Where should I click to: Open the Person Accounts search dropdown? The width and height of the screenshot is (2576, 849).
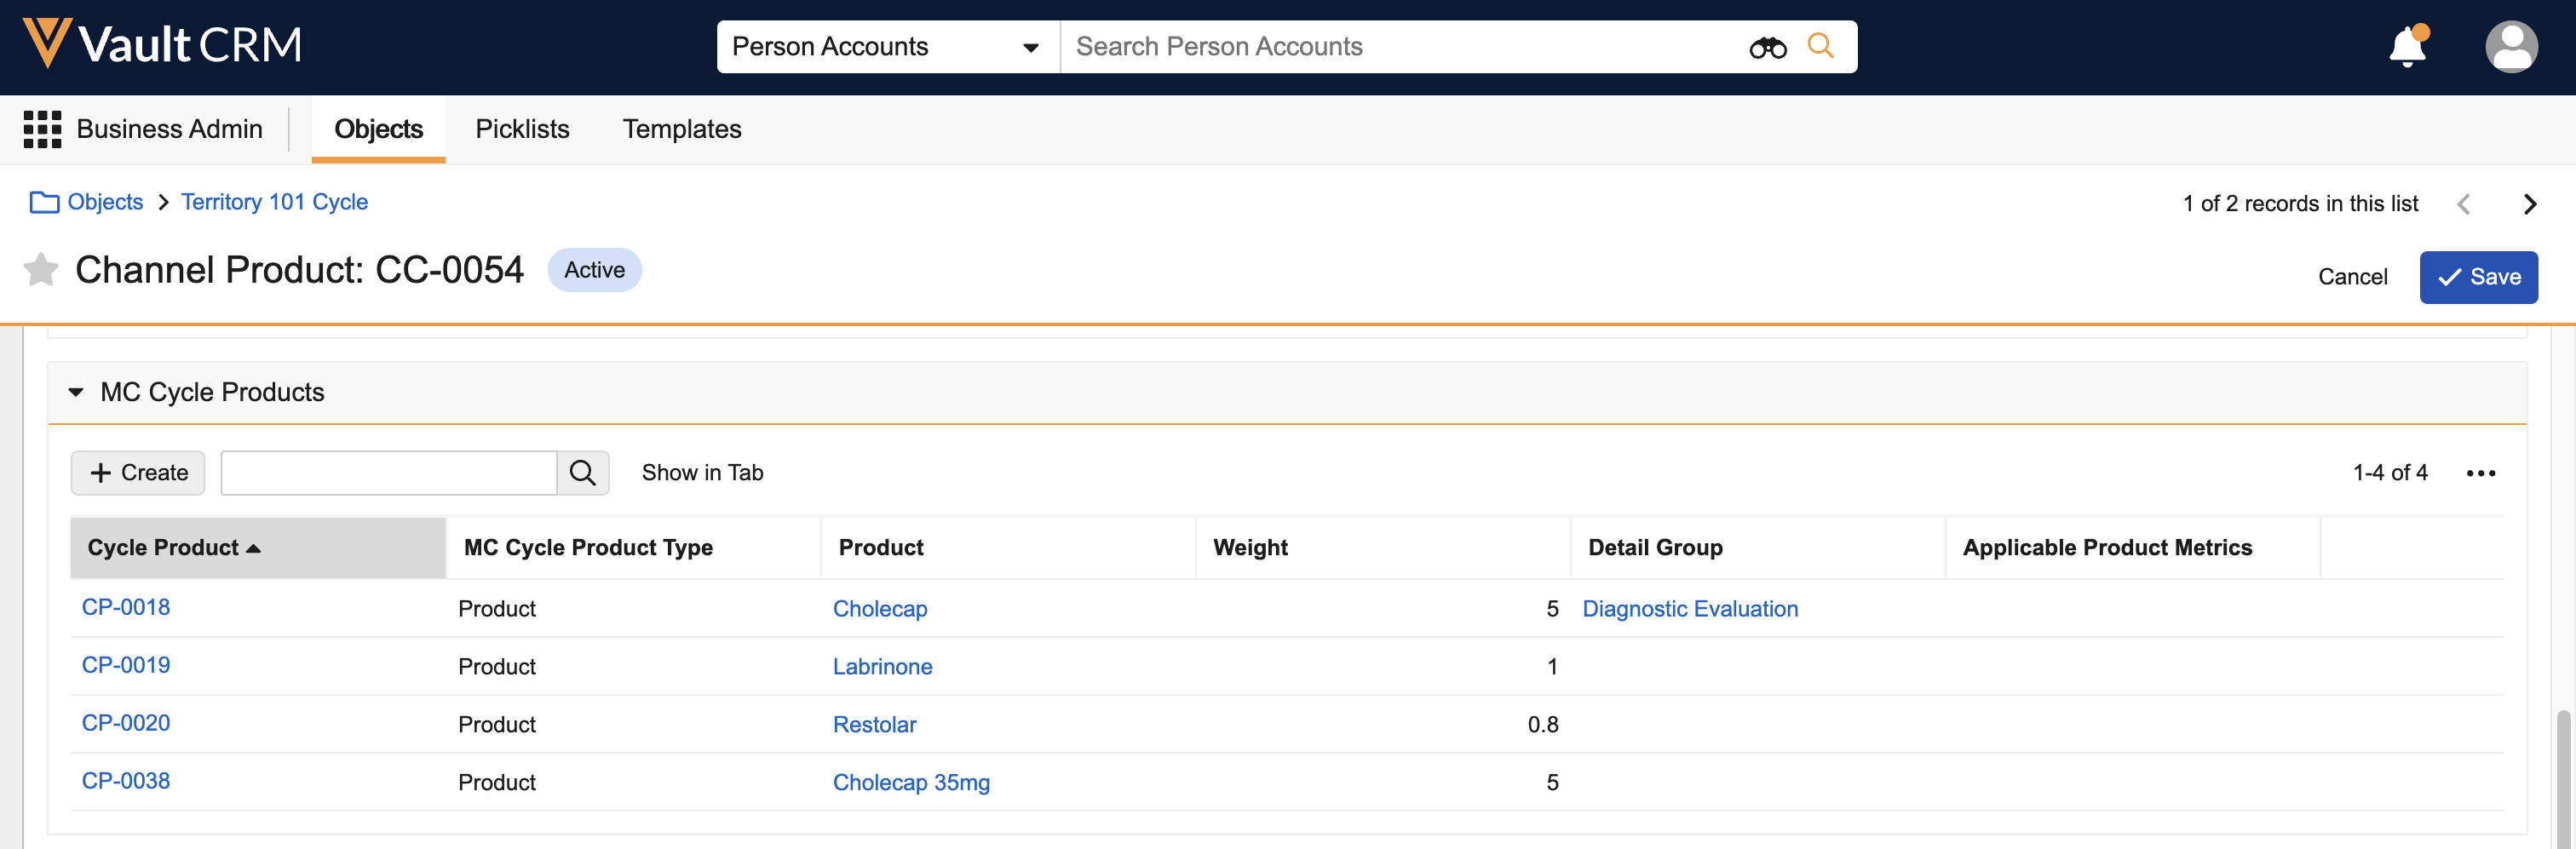coord(886,47)
